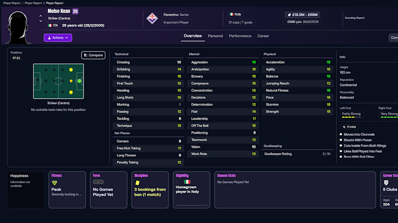Image resolution: width=398 pixels, height=223 pixels.
Task: Click the bottom yellow dot on pitch
Action: [x=71, y=92]
